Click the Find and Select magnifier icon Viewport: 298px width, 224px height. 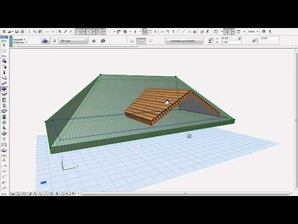pyautogui.click(x=60, y=32)
